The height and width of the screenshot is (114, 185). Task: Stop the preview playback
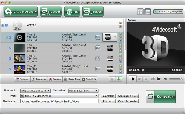[x=146, y=79]
